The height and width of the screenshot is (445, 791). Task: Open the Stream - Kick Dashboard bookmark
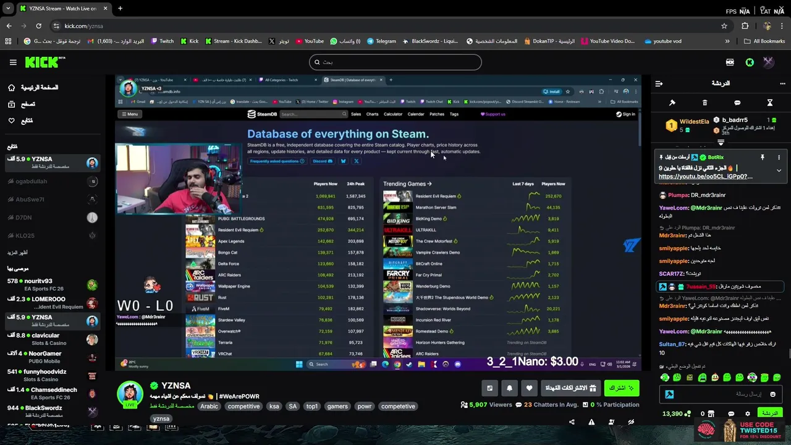234,41
